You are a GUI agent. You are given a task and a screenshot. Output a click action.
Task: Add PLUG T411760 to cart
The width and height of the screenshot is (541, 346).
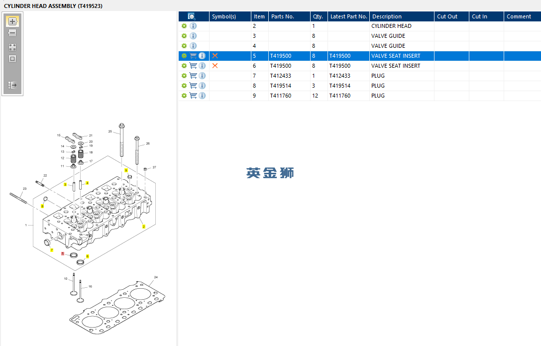pos(193,96)
